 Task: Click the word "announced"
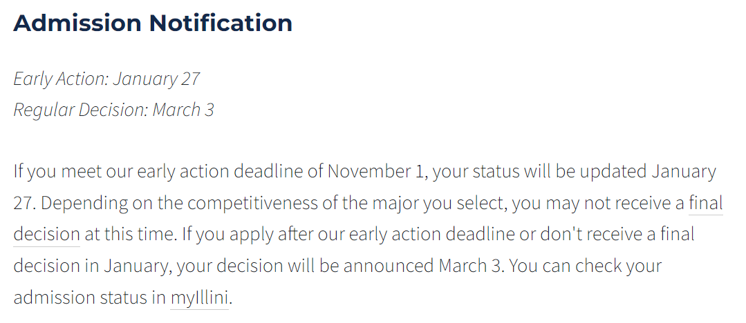tap(389, 266)
